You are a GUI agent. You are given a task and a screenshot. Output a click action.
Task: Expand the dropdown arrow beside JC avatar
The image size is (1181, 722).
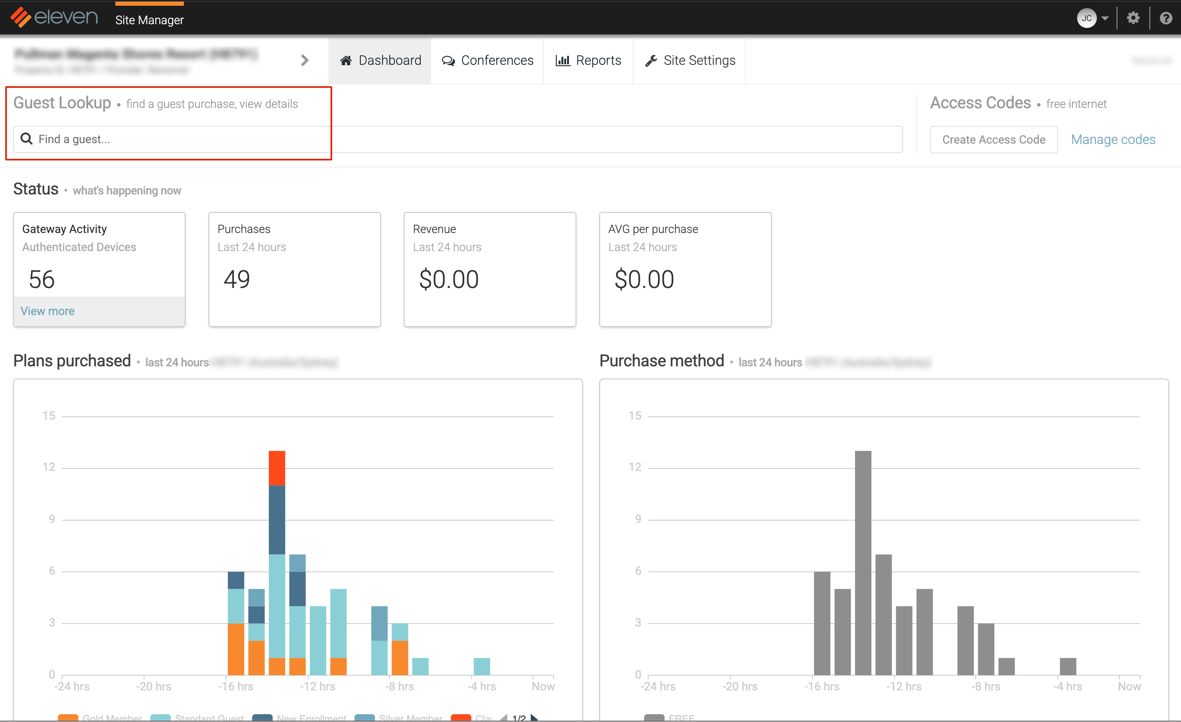[x=1105, y=19]
